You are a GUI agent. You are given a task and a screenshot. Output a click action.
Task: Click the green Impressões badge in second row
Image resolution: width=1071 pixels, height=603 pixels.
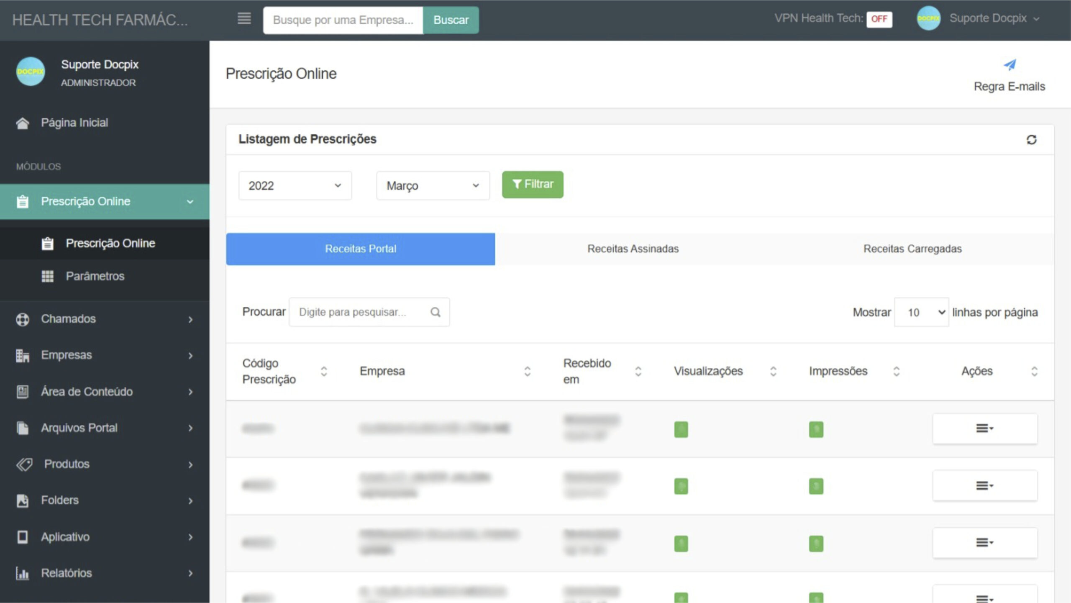(816, 486)
